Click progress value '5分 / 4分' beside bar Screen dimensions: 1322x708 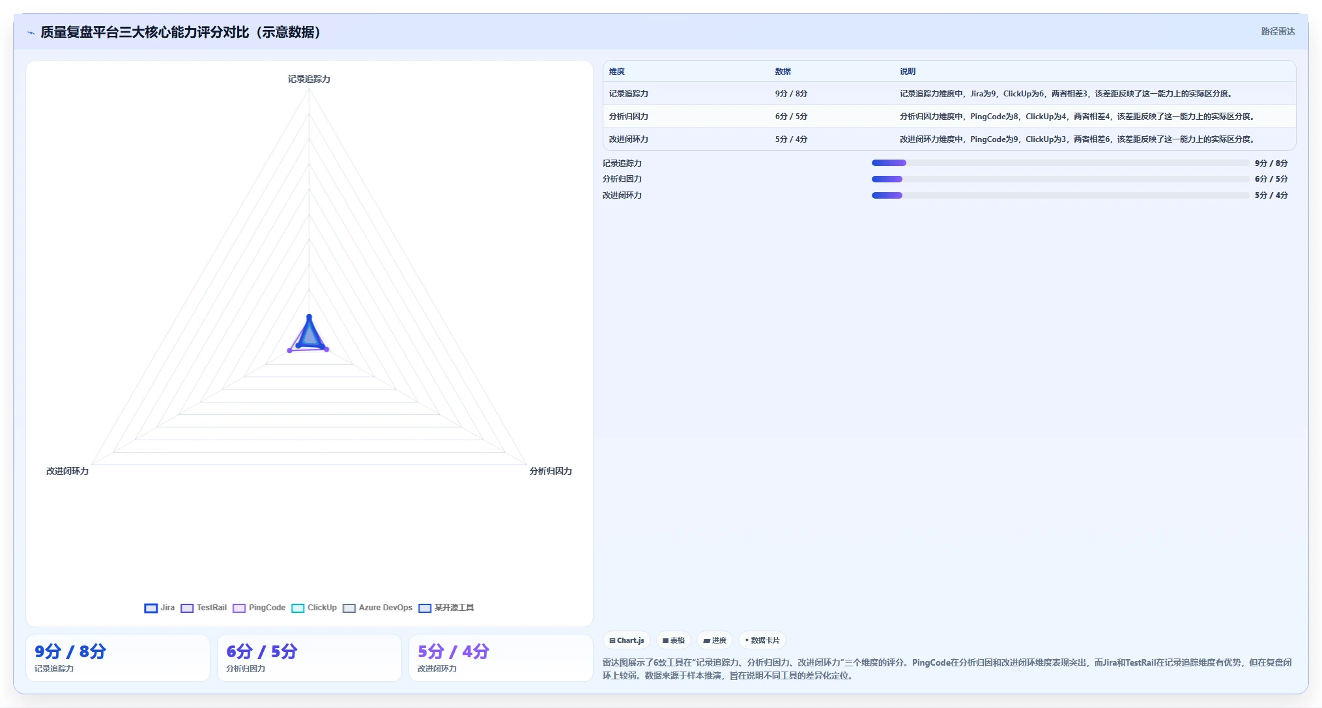pos(1271,195)
